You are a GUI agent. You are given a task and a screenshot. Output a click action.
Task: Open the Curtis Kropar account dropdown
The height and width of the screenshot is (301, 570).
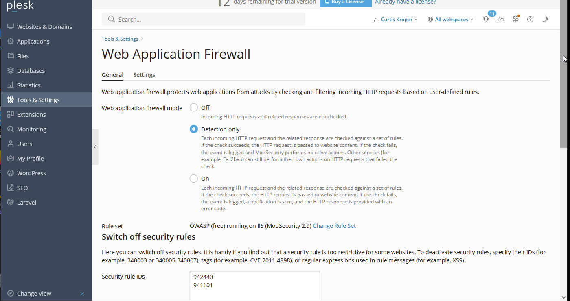tap(395, 19)
